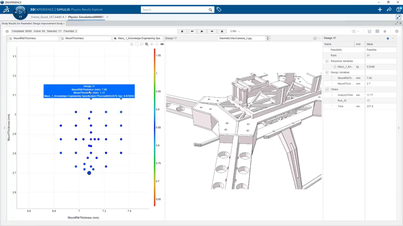Screen dimensions: 403x226
Task: Maximize the study results panel
Action: click(397, 23)
